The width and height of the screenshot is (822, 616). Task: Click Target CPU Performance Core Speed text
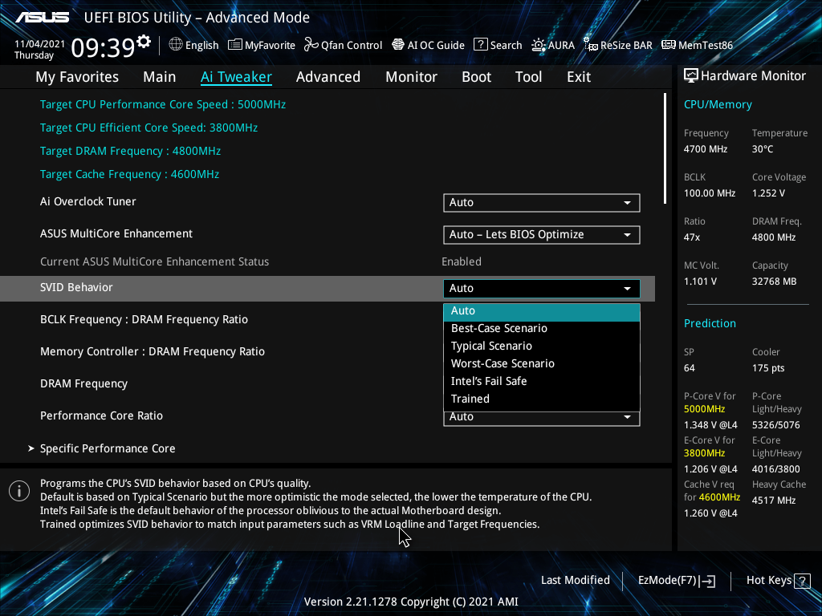pos(163,105)
